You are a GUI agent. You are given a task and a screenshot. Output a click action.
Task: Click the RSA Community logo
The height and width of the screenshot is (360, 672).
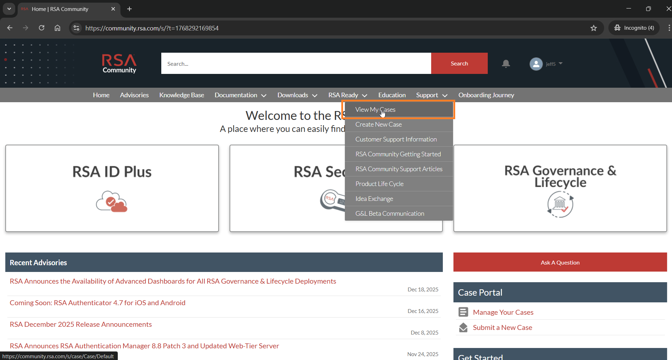[x=119, y=64]
